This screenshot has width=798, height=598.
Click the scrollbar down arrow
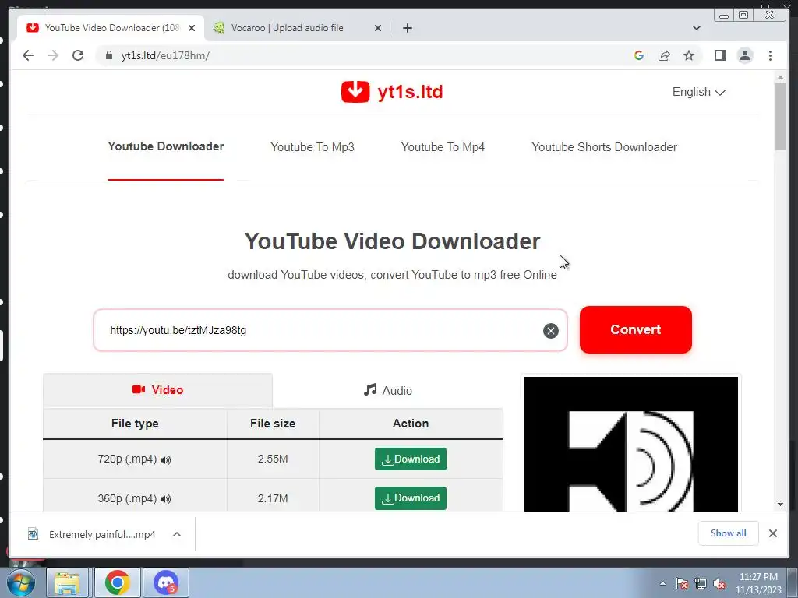coord(780,505)
